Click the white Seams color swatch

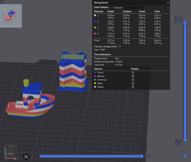pos(95,87)
